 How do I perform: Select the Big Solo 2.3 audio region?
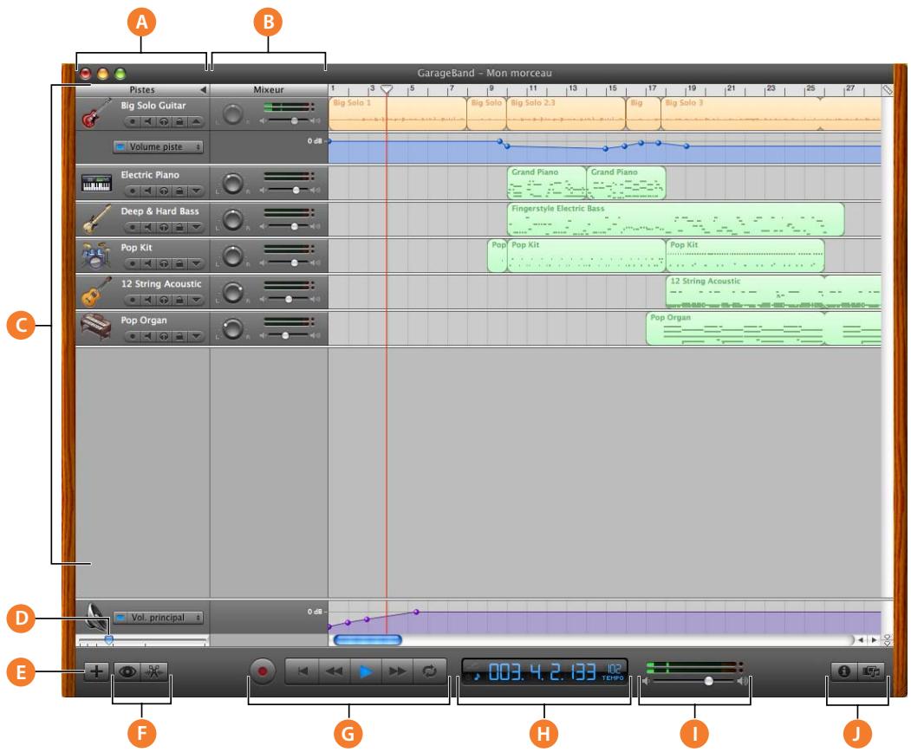(x=566, y=113)
